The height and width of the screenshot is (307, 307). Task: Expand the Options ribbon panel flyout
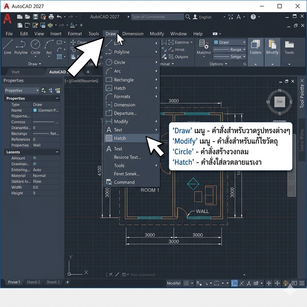tap(218, 64)
